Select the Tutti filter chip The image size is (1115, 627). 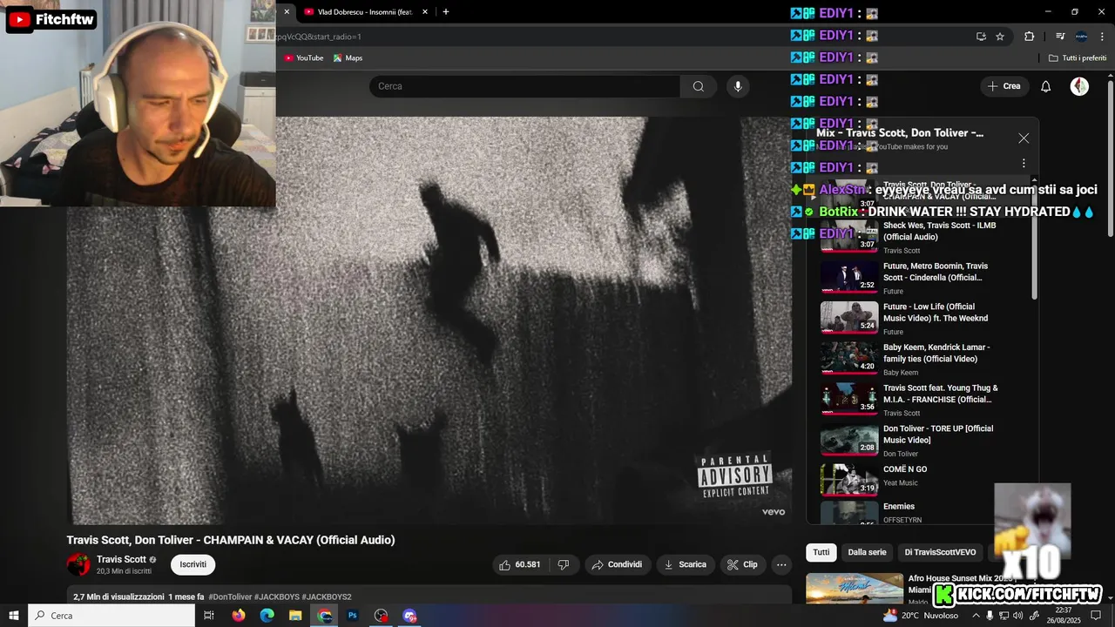click(821, 552)
